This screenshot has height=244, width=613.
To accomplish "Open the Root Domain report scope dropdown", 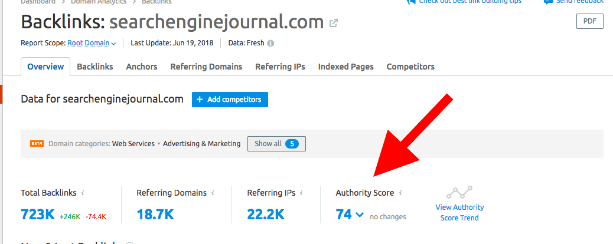I will click(92, 43).
